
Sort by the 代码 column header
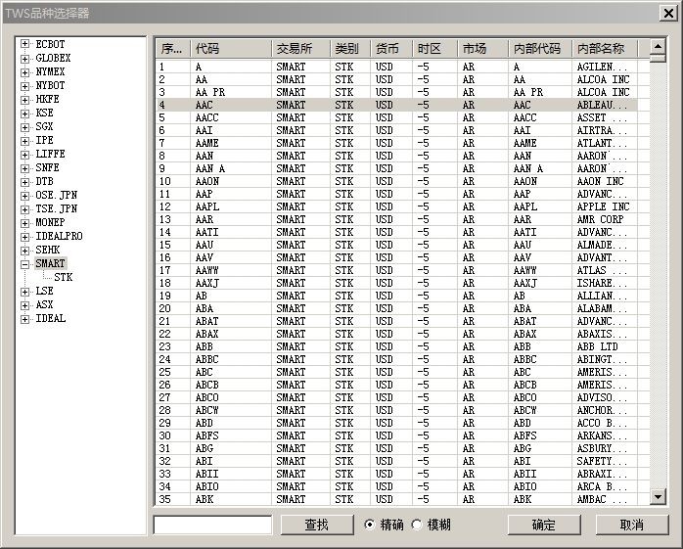231,49
